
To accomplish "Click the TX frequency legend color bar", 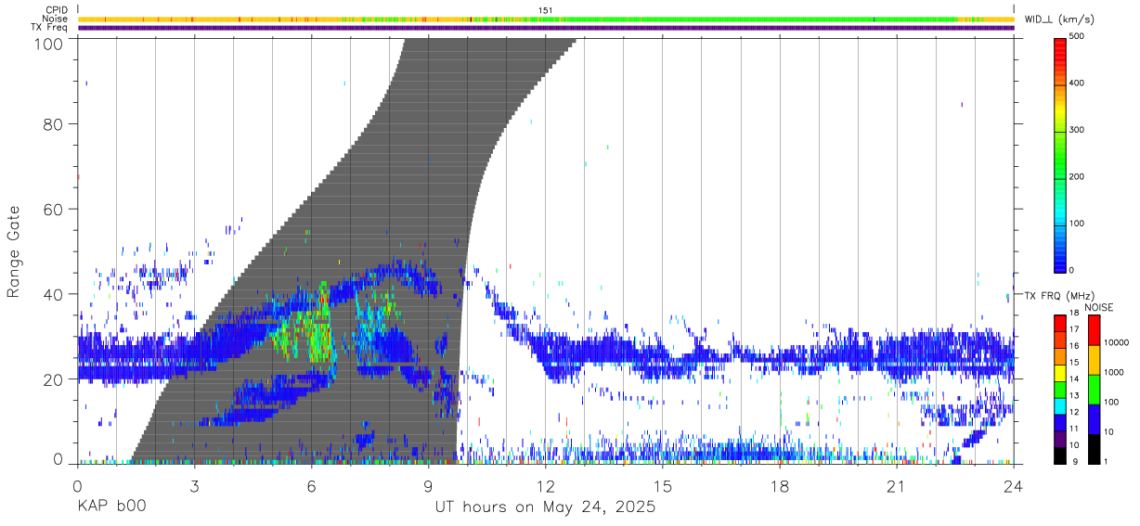I will pos(1061,389).
